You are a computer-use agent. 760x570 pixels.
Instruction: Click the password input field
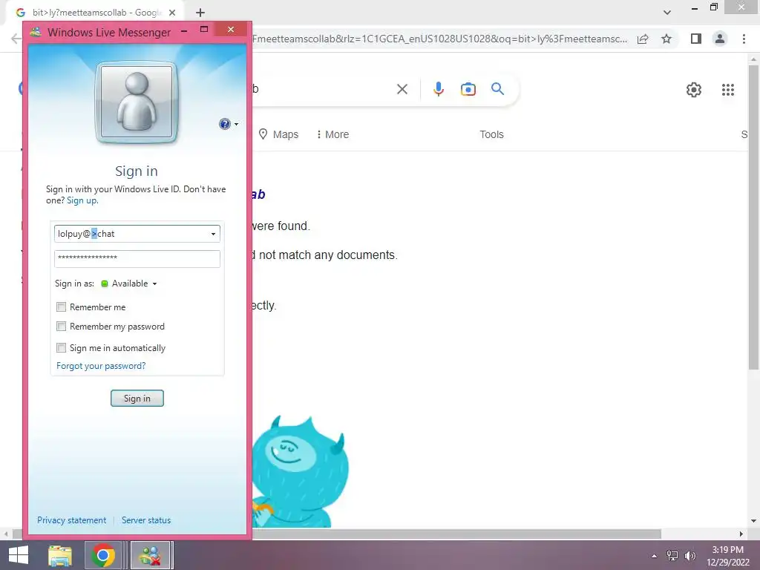click(137, 258)
